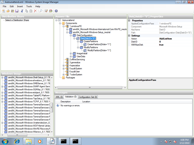Click the DiskID value field
Image resolution: width=194 pixels, height=145 pixels.
176,42
